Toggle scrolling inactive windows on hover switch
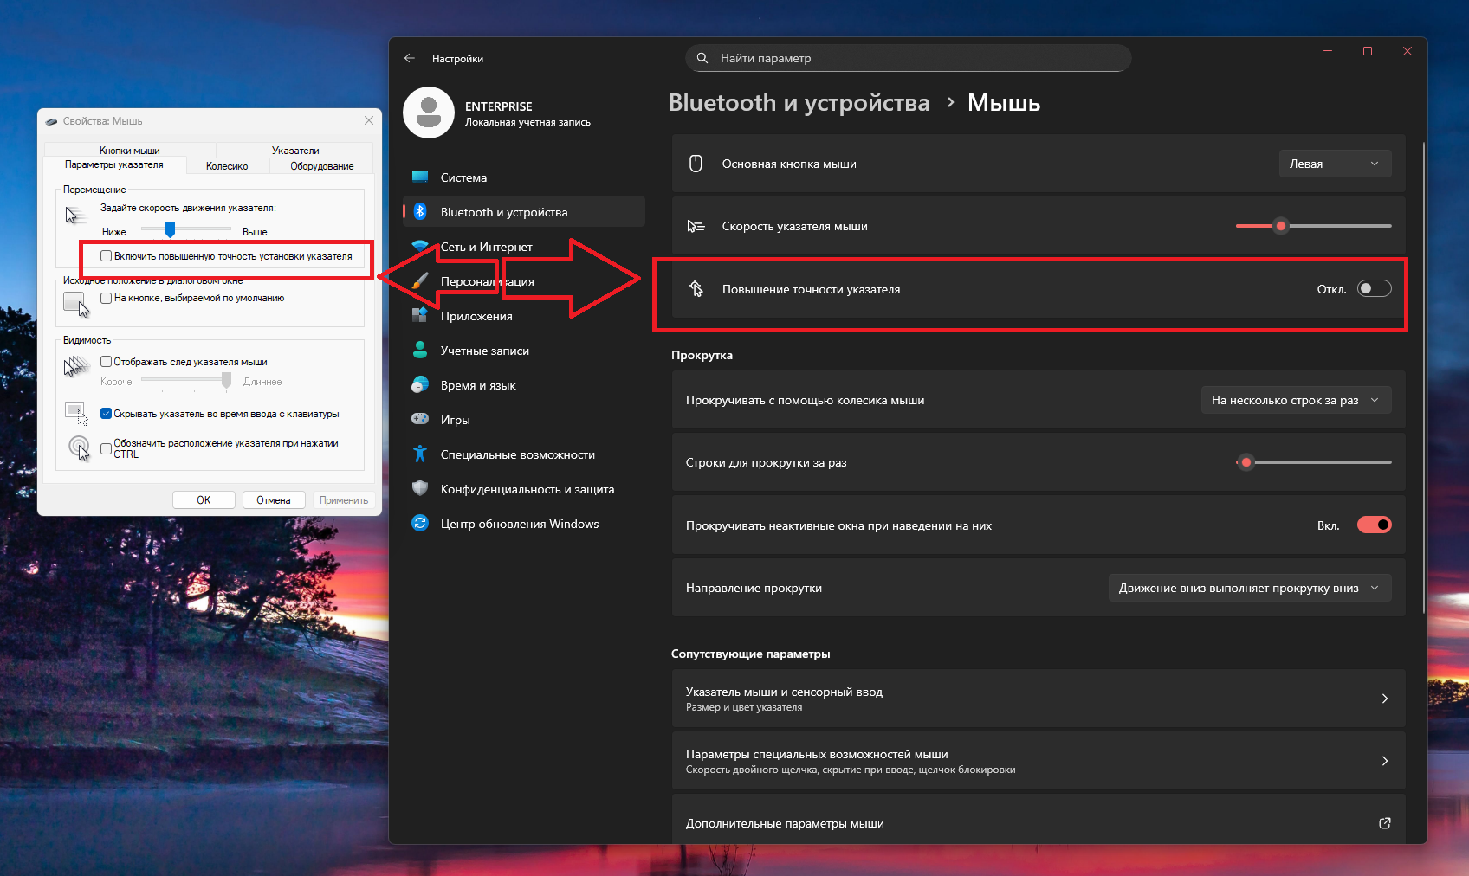Image resolution: width=1469 pixels, height=876 pixels. [x=1374, y=525]
